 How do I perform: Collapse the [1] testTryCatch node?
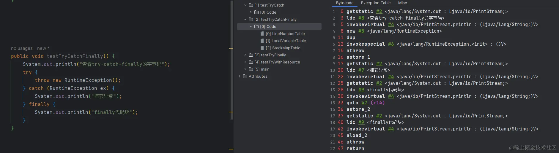[x=245, y=5]
